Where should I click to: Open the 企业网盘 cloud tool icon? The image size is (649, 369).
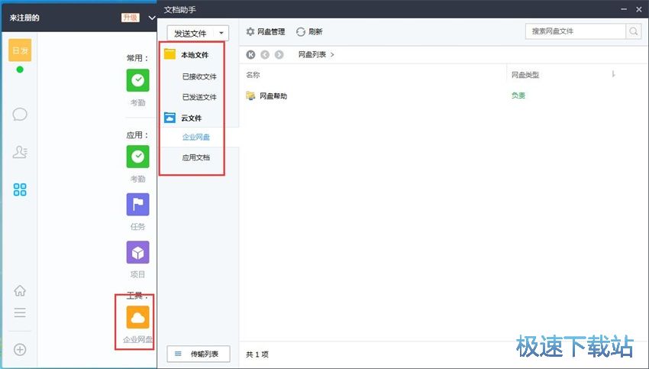(138, 318)
